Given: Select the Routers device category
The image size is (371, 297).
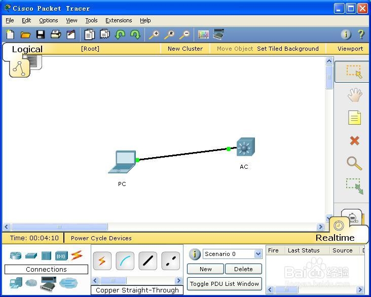Looking at the screenshot, I should coord(16,255).
